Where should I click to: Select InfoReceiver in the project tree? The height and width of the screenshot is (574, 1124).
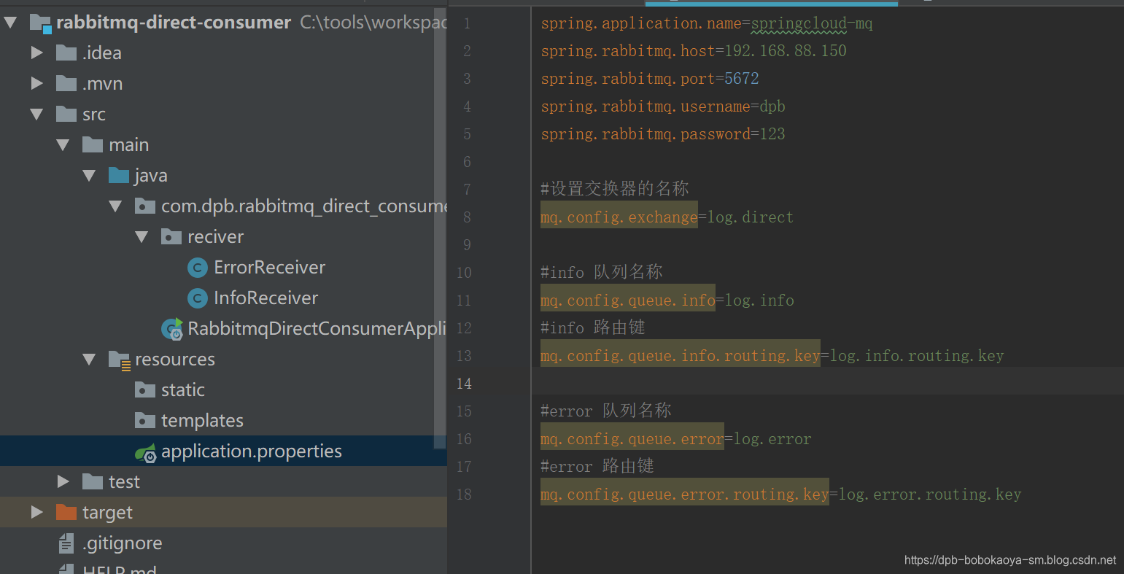point(266,298)
